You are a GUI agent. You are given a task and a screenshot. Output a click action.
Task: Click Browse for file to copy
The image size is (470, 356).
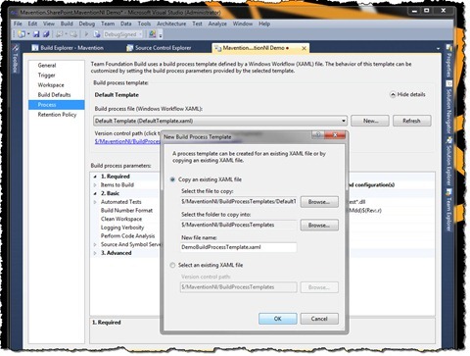point(319,202)
